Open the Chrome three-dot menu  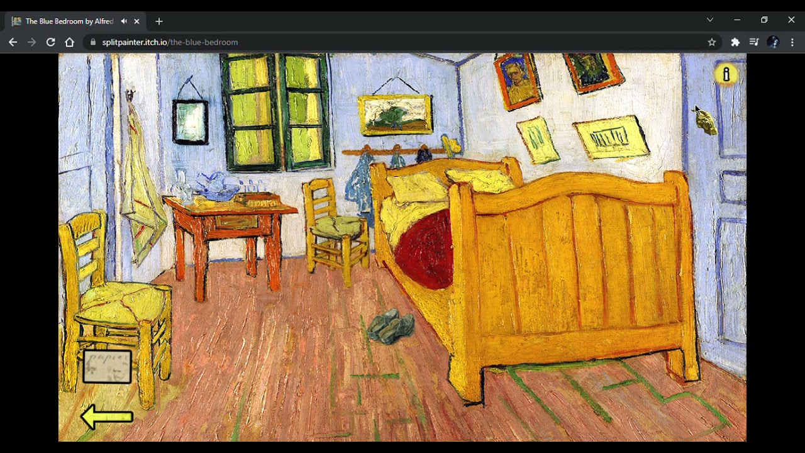coord(792,42)
